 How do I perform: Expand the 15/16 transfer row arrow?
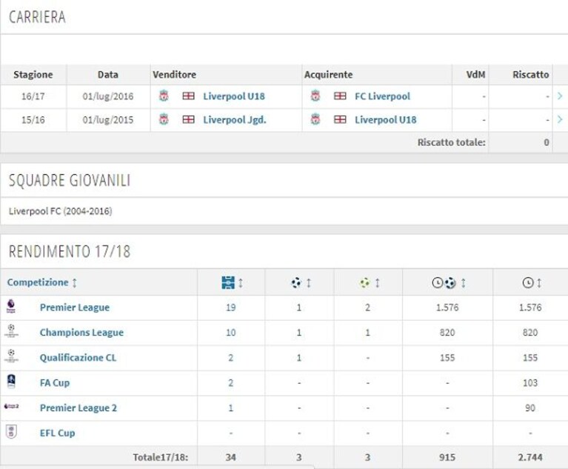[x=560, y=119]
